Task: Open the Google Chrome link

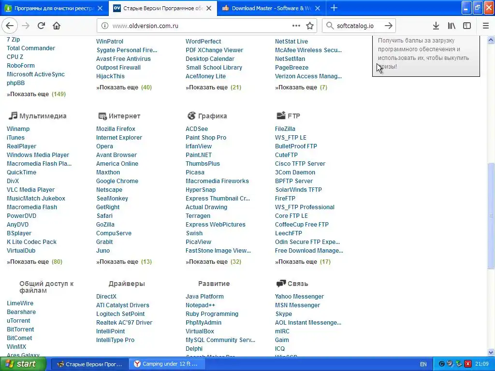Action: [117, 181]
